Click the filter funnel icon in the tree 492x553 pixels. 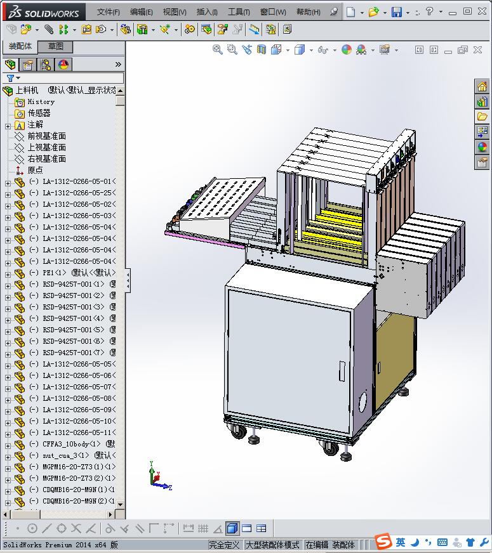point(10,78)
